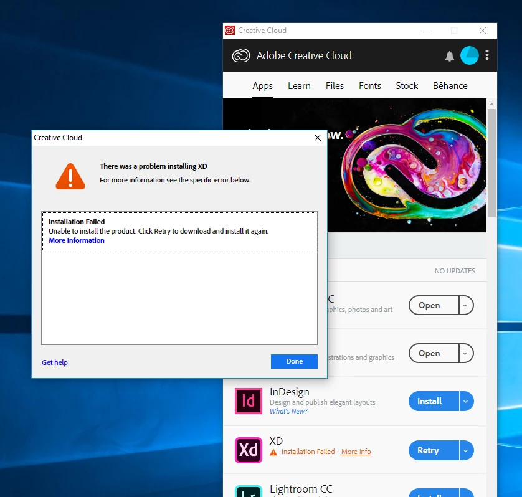This screenshot has height=497, width=522.
Task: Close the error dialog with X
Action: (318, 138)
